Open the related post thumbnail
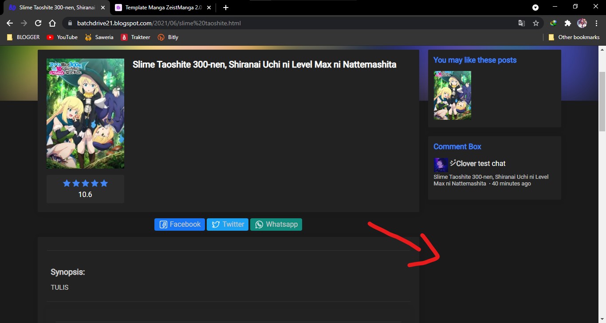 click(x=453, y=95)
